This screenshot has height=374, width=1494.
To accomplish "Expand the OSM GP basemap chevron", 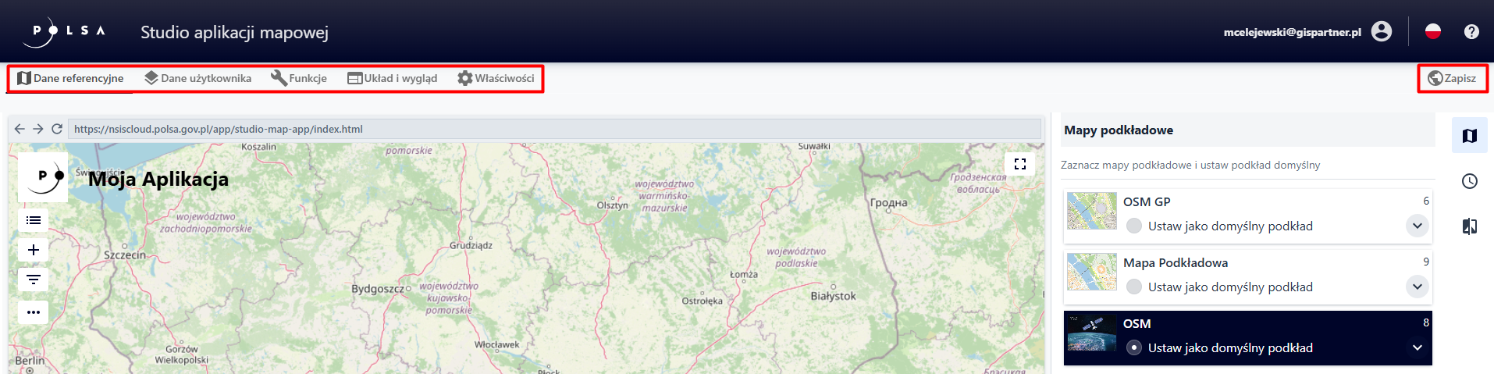I will tap(1418, 226).
